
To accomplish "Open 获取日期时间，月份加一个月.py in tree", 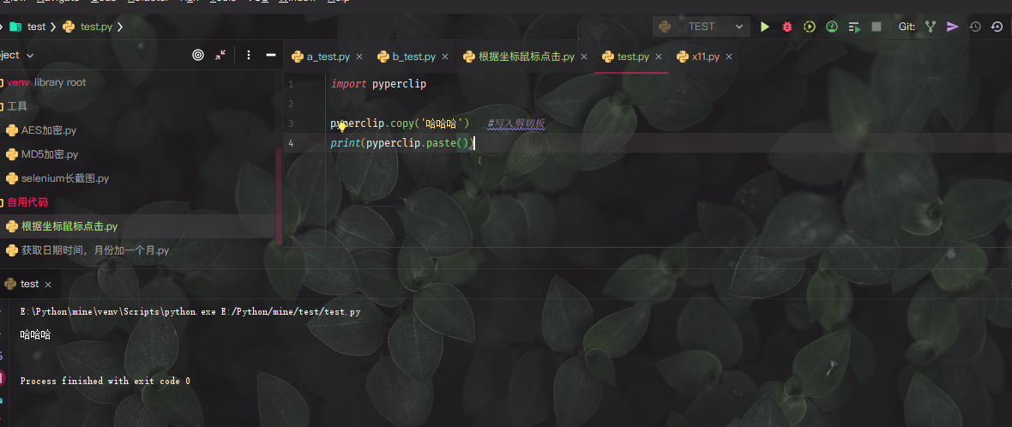I will tap(95, 250).
